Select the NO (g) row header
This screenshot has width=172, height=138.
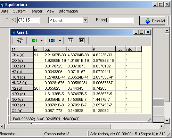tap(22, 99)
